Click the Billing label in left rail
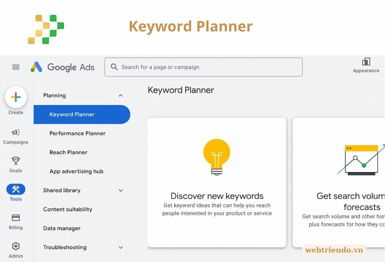Viewport: 385px width, 262px height. click(x=16, y=227)
